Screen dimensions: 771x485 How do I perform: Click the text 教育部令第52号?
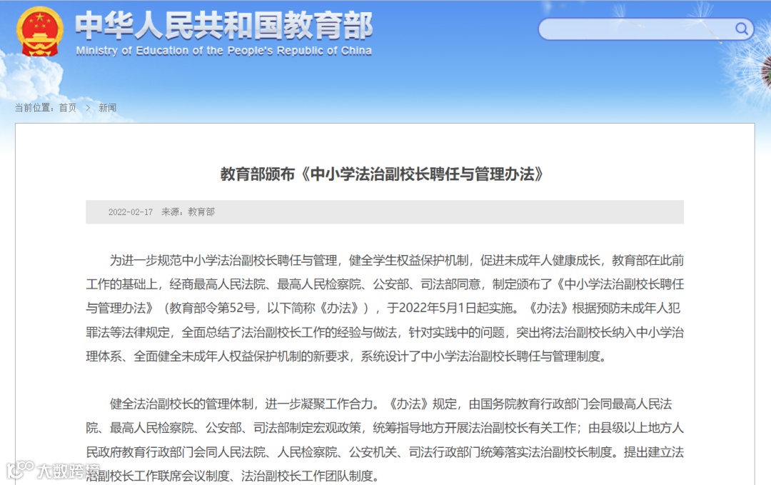(213, 308)
